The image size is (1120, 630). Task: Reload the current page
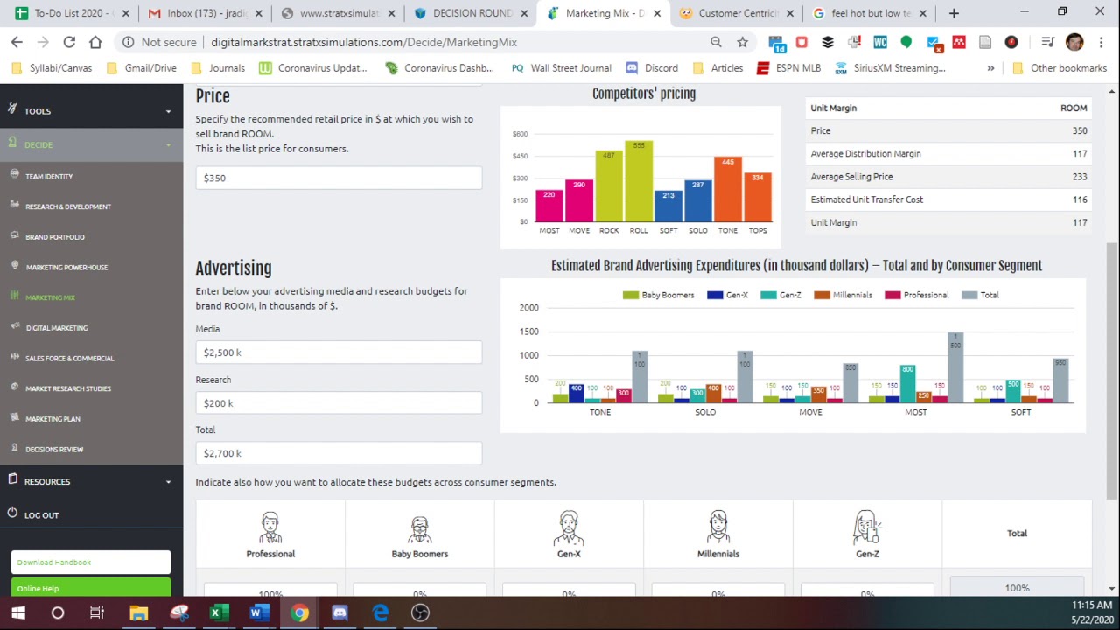pos(69,42)
